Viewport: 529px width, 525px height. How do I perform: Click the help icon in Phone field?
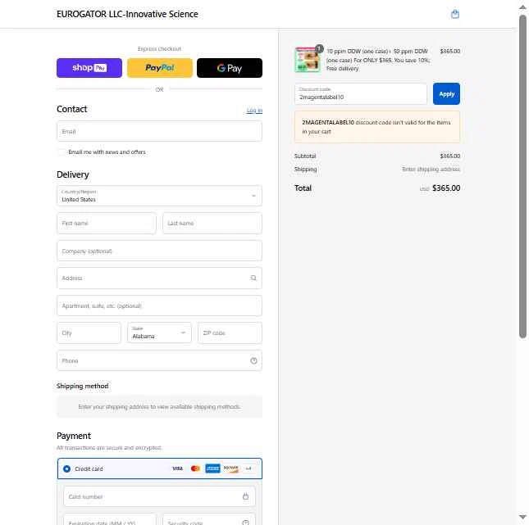(253, 360)
